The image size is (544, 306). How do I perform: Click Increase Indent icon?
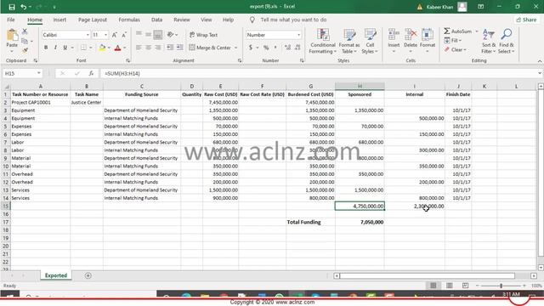pyautogui.click(x=179, y=48)
